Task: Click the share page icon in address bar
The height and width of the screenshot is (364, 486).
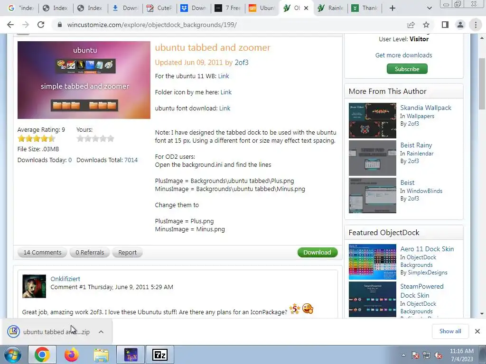Action: [411, 25]
